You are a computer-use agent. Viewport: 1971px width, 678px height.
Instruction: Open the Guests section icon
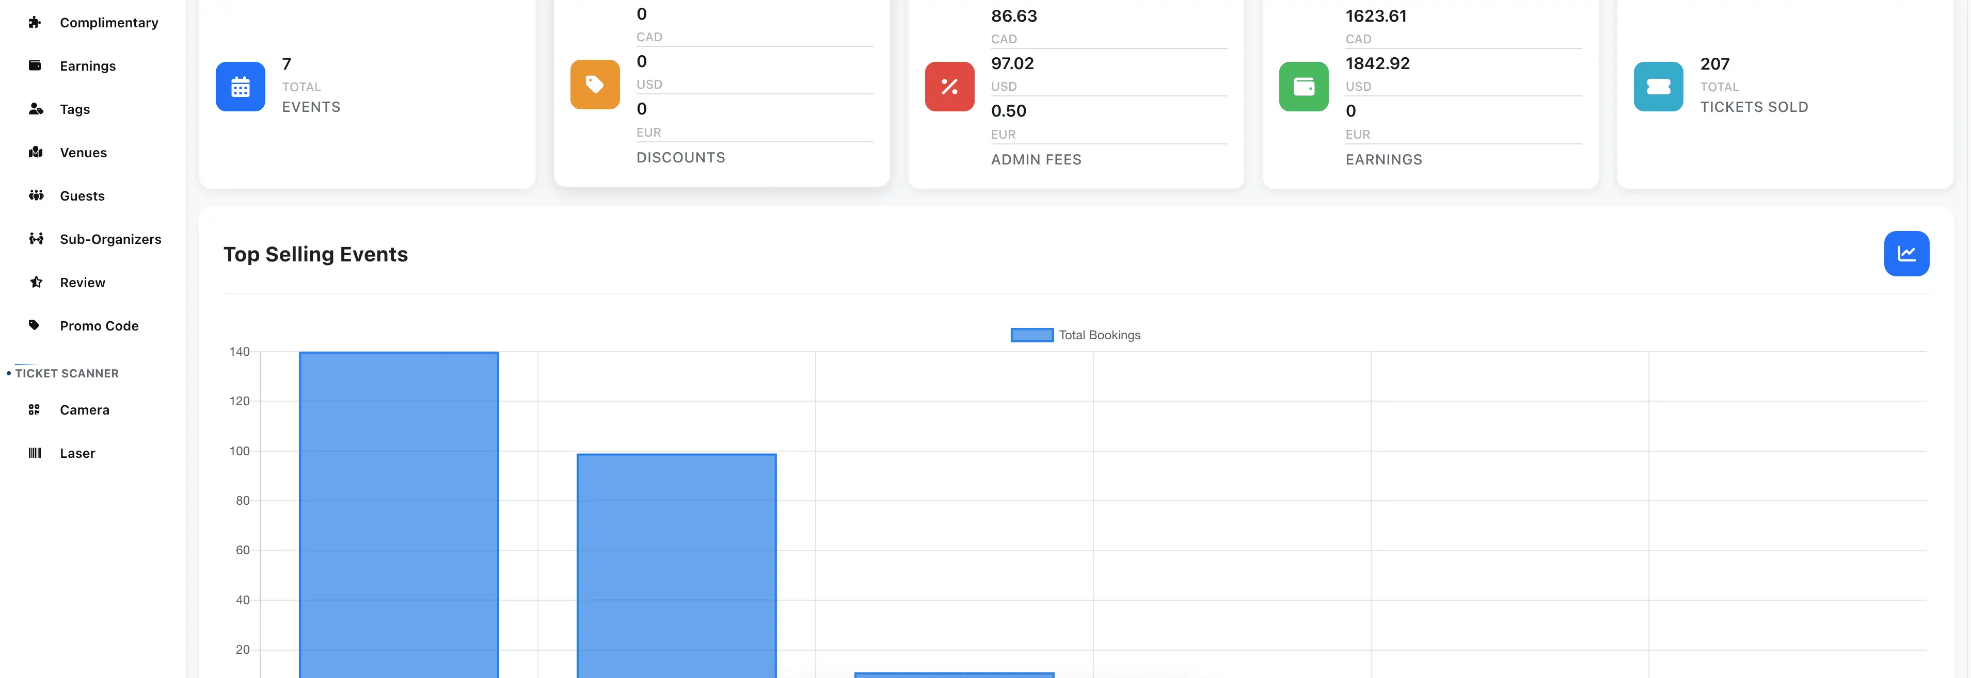[x=35, y=196]
